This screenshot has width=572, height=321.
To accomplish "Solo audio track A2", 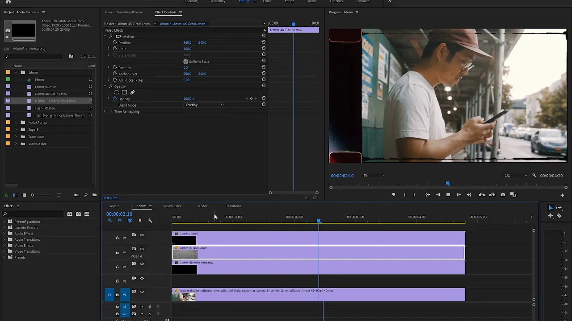I will point(150,313).
